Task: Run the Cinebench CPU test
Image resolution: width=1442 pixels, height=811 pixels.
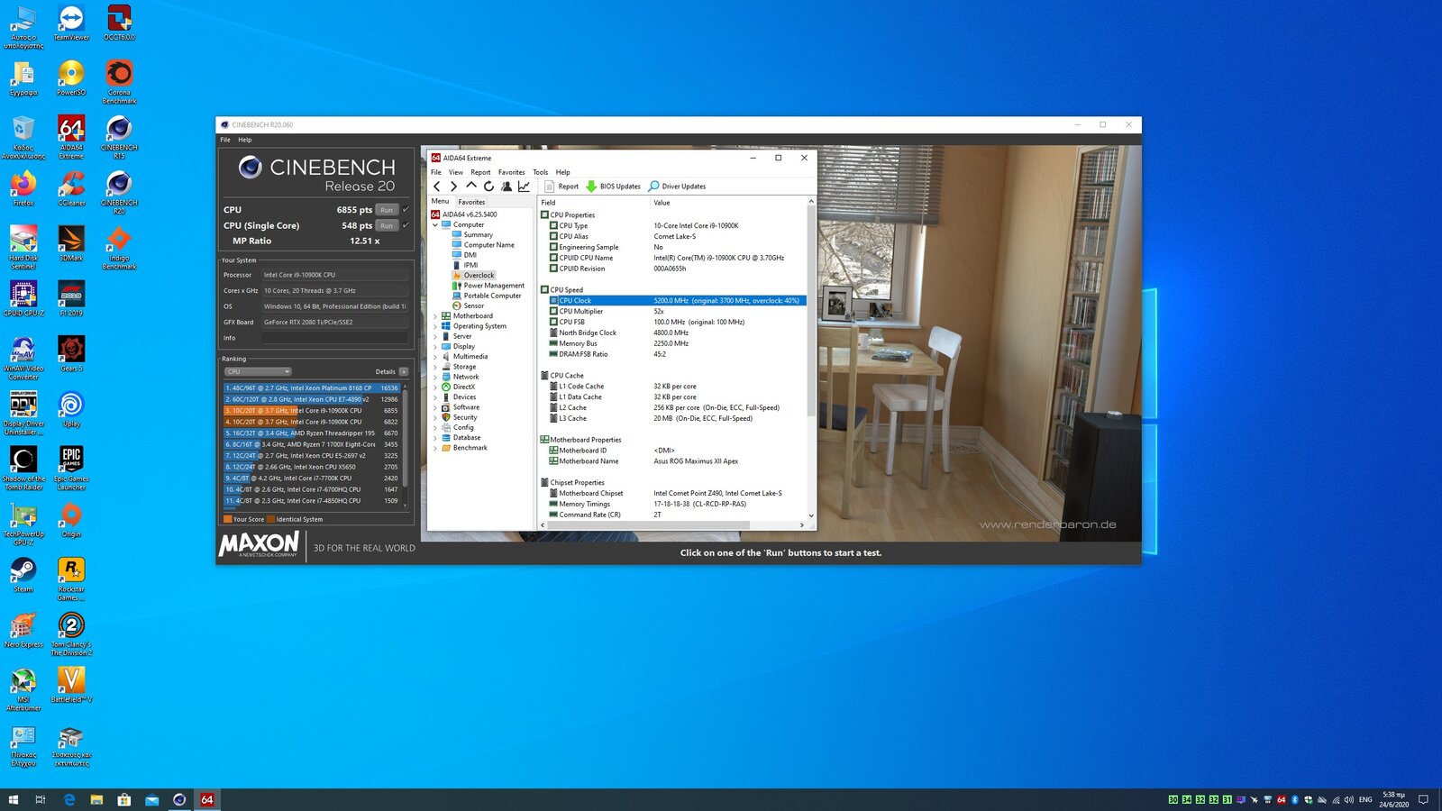Action: click(x=387, y=209)
